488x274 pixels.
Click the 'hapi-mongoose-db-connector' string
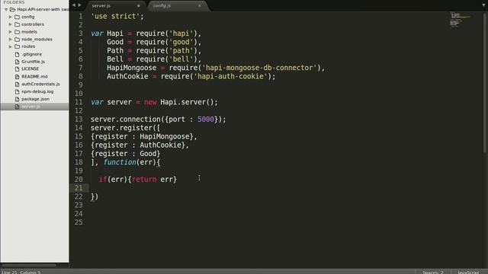(259, 68)
